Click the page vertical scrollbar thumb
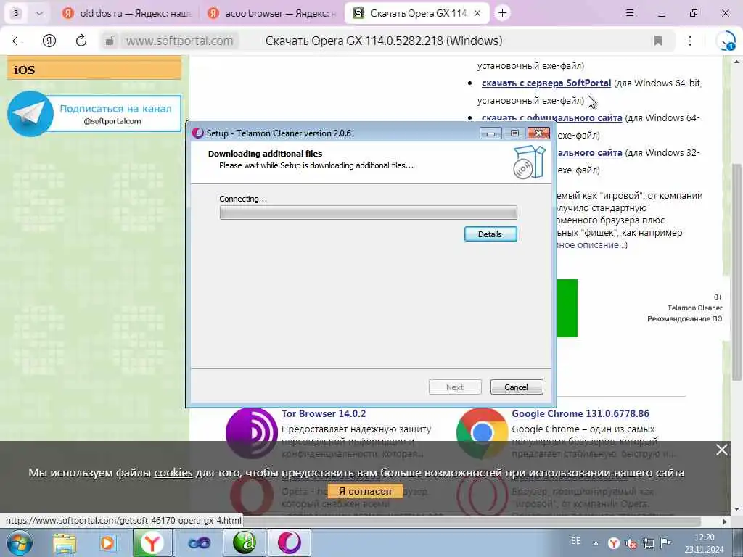Screen dimensions: 743x557 736,271
